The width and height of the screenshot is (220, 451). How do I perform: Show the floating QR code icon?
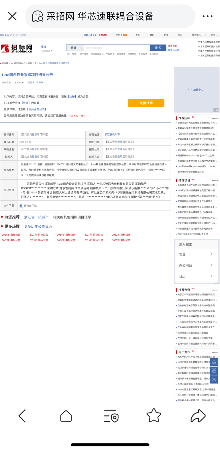pyautogui.click(x=214, y=370)
